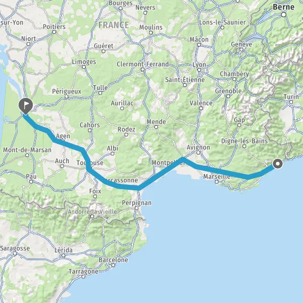Select the Avignon city dot
Screen dimensions: 303x303
(198, 153)
